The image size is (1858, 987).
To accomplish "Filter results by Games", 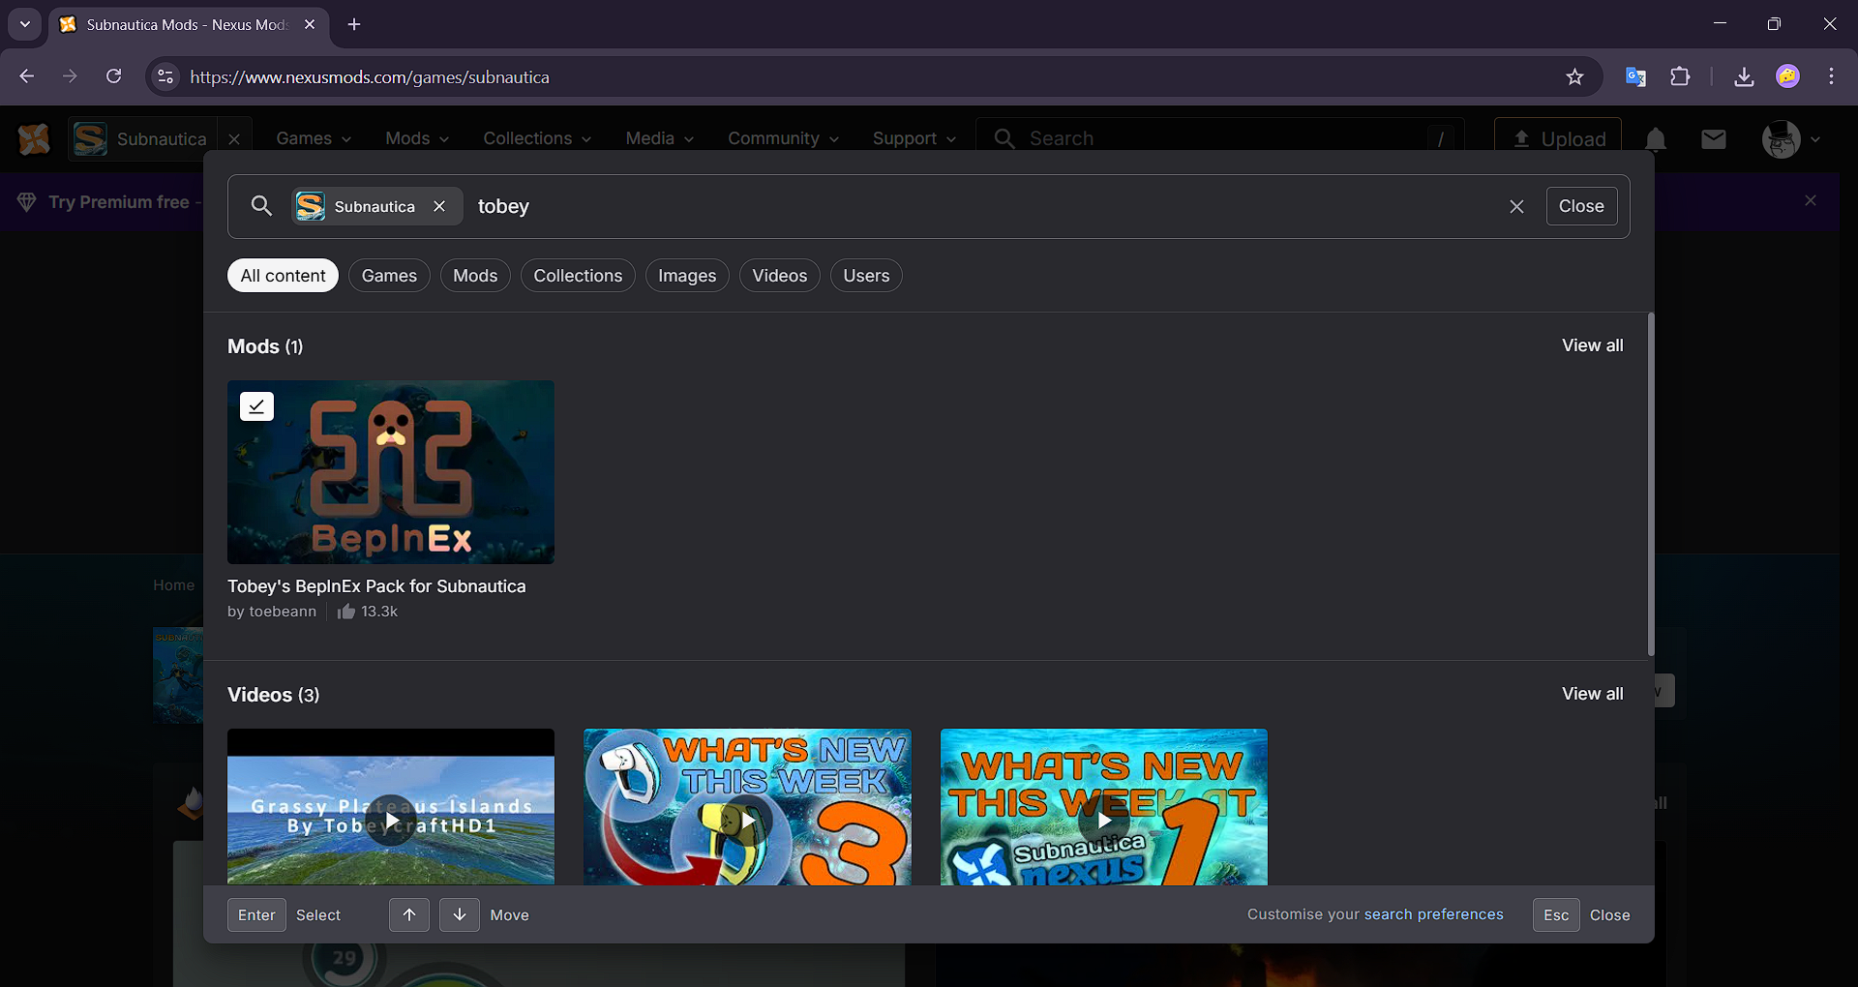I will point(389,276).
